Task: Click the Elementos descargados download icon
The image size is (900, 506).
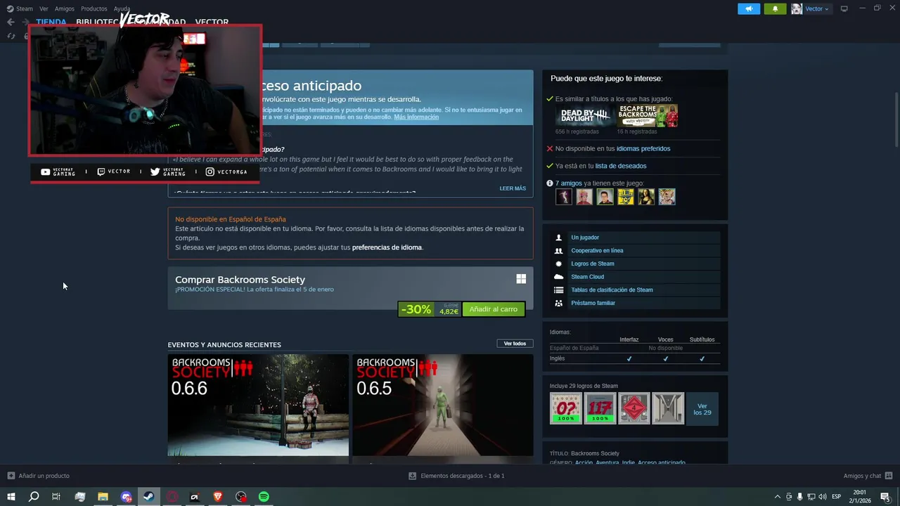Action: point(413,476)
